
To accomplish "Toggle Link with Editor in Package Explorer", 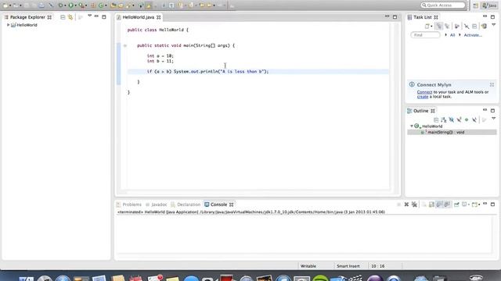I will [70, 17].
